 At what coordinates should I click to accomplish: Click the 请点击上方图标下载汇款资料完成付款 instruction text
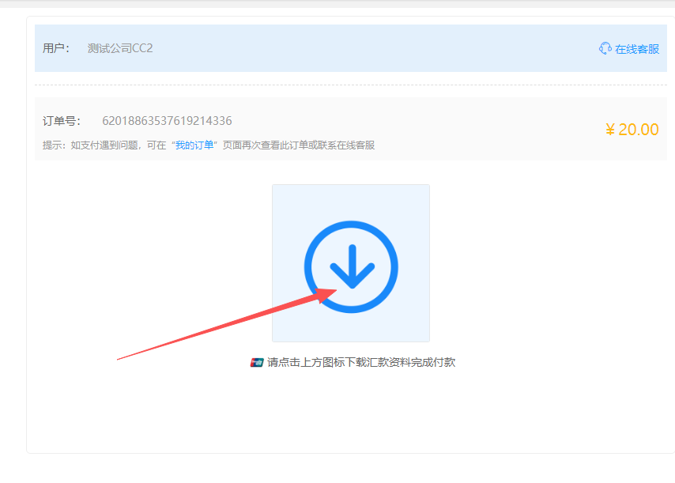[361, 363]
